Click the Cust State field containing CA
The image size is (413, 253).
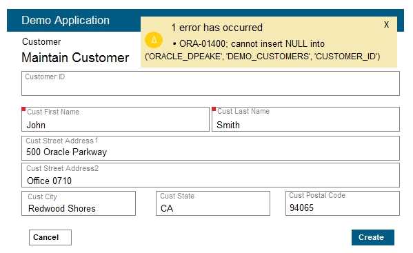tap(213, 203)
